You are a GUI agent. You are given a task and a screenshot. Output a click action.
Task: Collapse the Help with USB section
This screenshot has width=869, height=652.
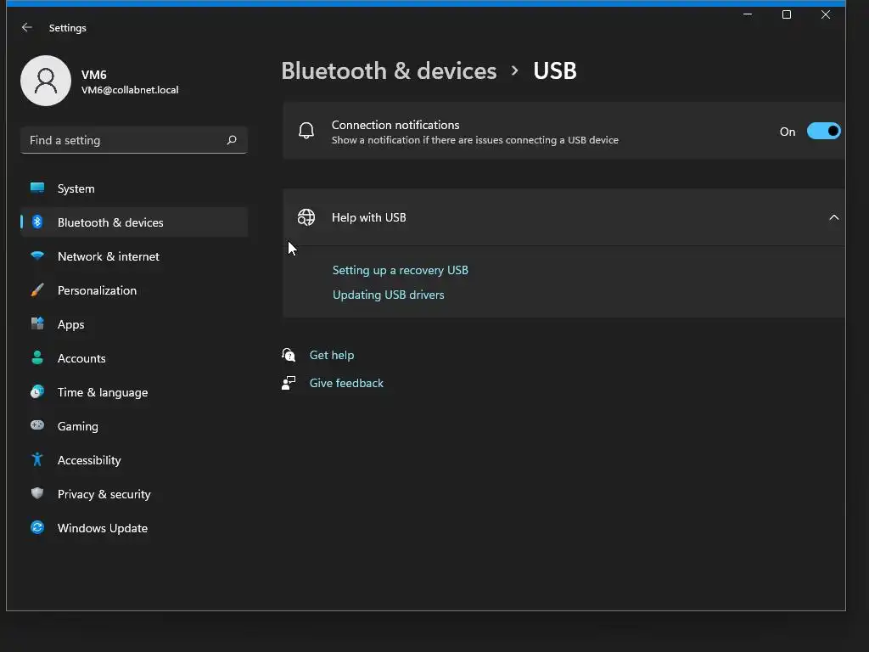click(833, 217)
